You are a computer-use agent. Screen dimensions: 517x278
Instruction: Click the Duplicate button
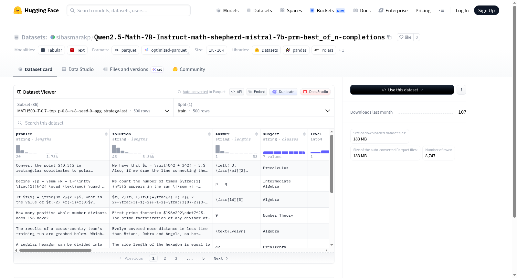tap(283, 92)
